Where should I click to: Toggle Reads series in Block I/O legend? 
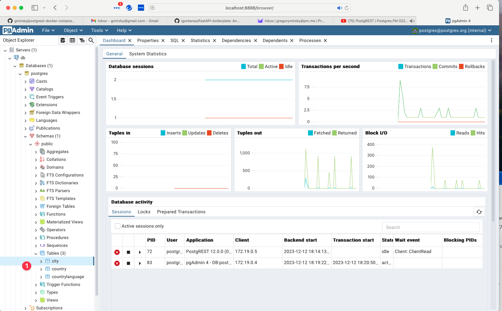point(460,133)
